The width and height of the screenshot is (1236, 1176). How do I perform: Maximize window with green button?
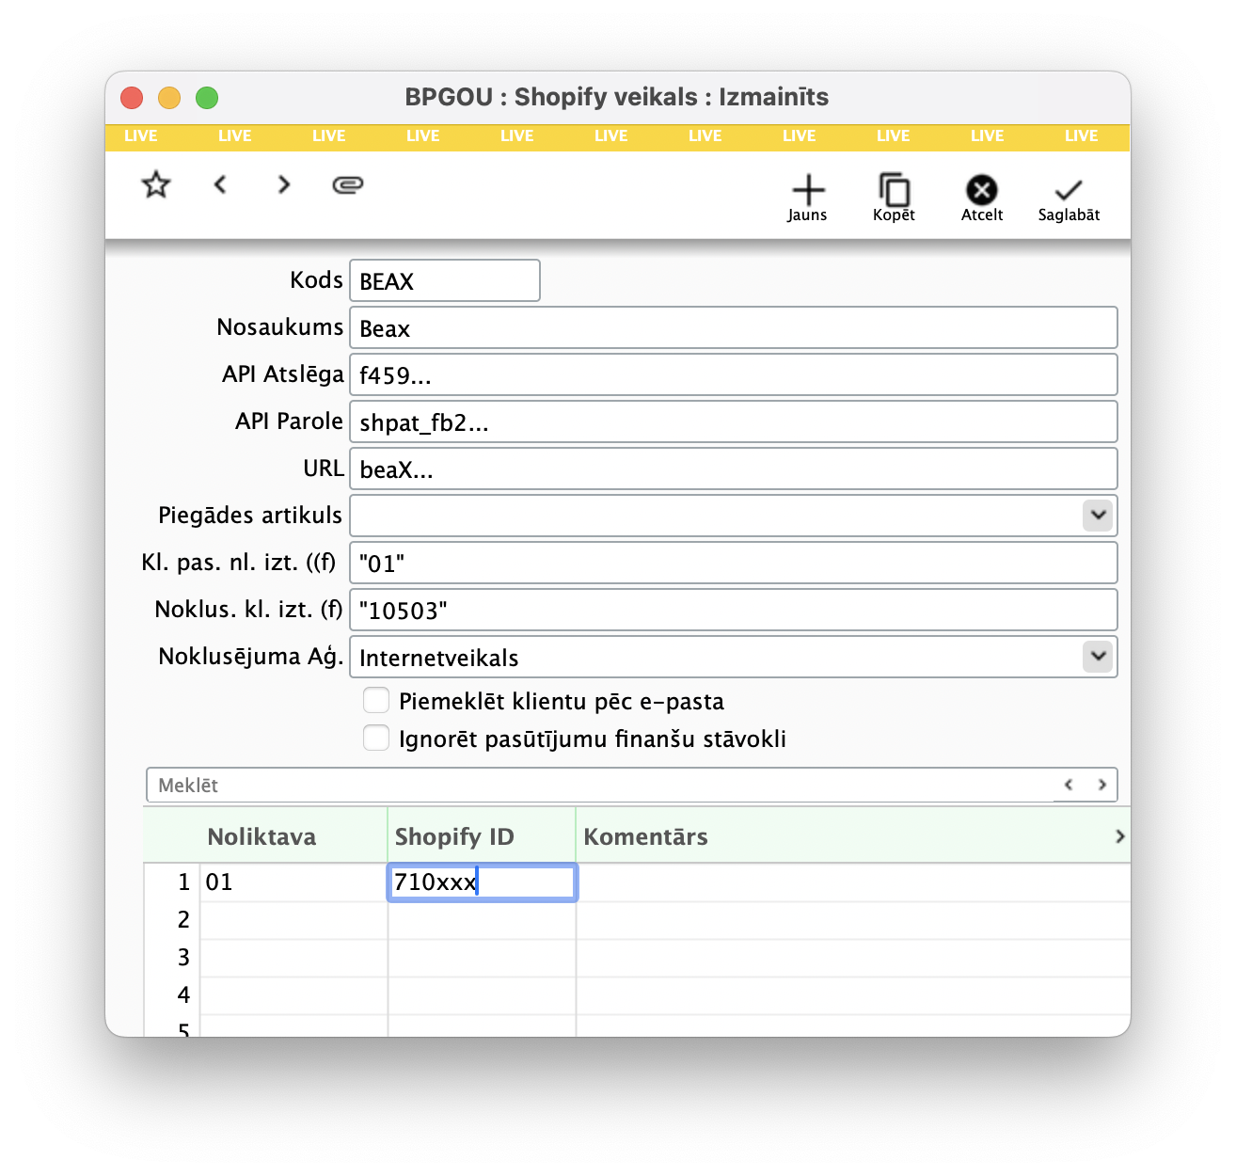coord(207,97)
